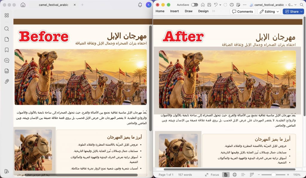Image resolution: width=306 pixels, height=178 pixels.
Task: Open the tools grid icon in the PDF sidebar
Action: click(x=7, y=16)
